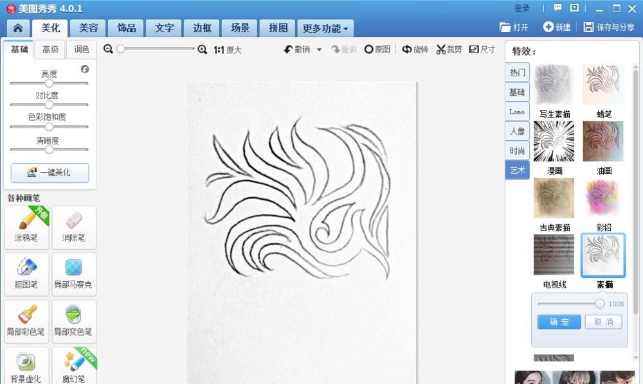Confirm the effect with 确定 button
Screen dimensions: 643x384
pos(559,322)
